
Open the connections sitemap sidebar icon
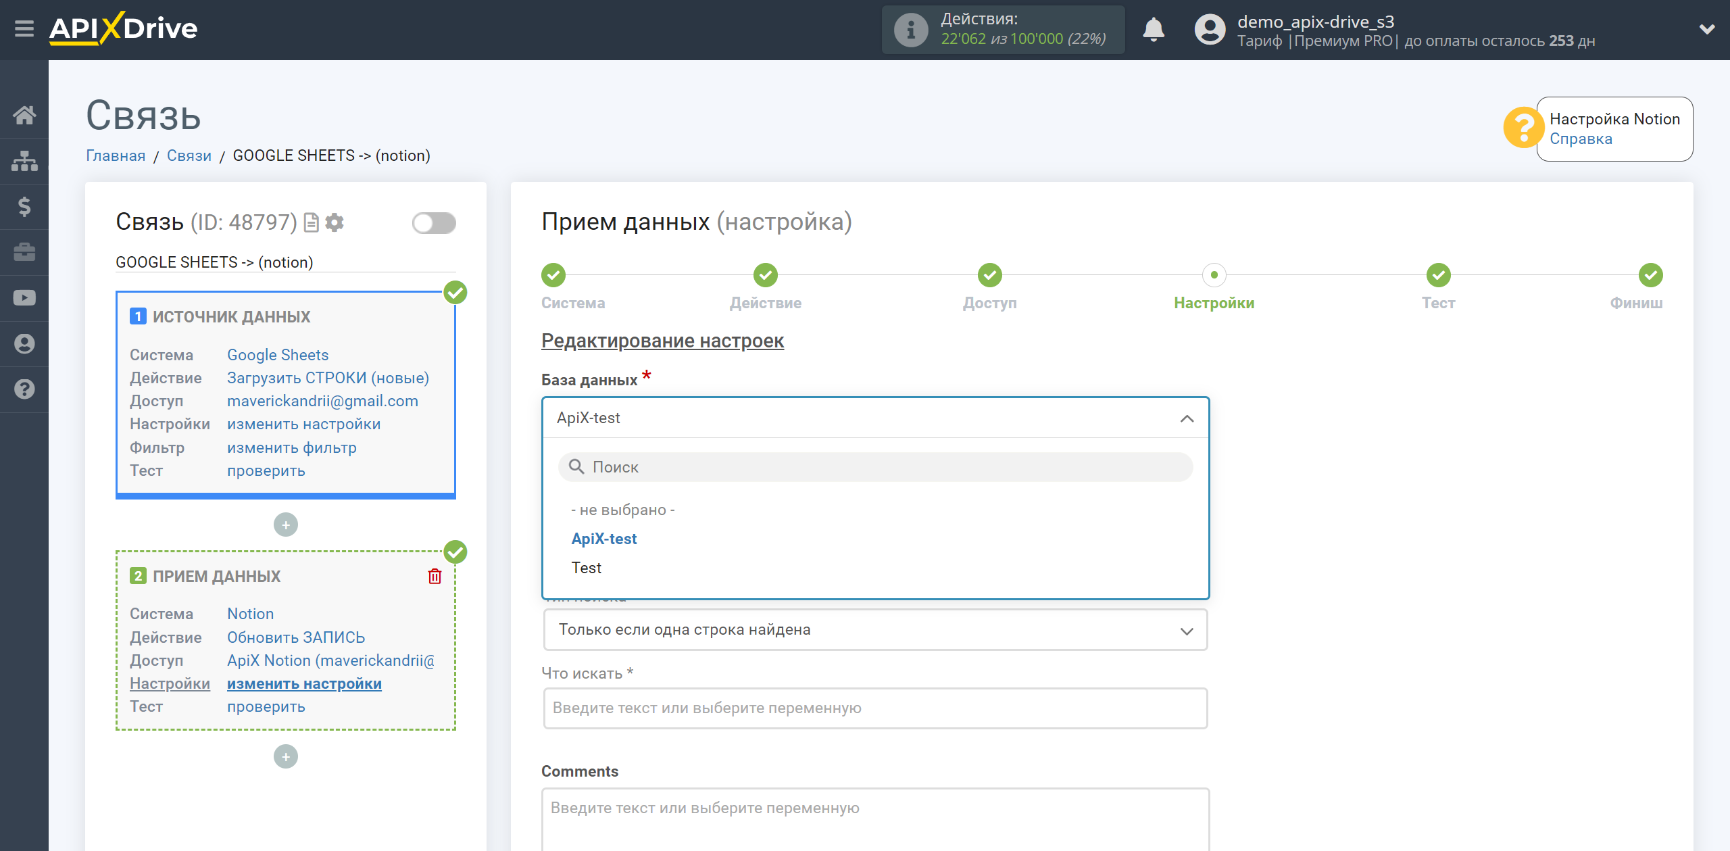[x=24, y=161]
